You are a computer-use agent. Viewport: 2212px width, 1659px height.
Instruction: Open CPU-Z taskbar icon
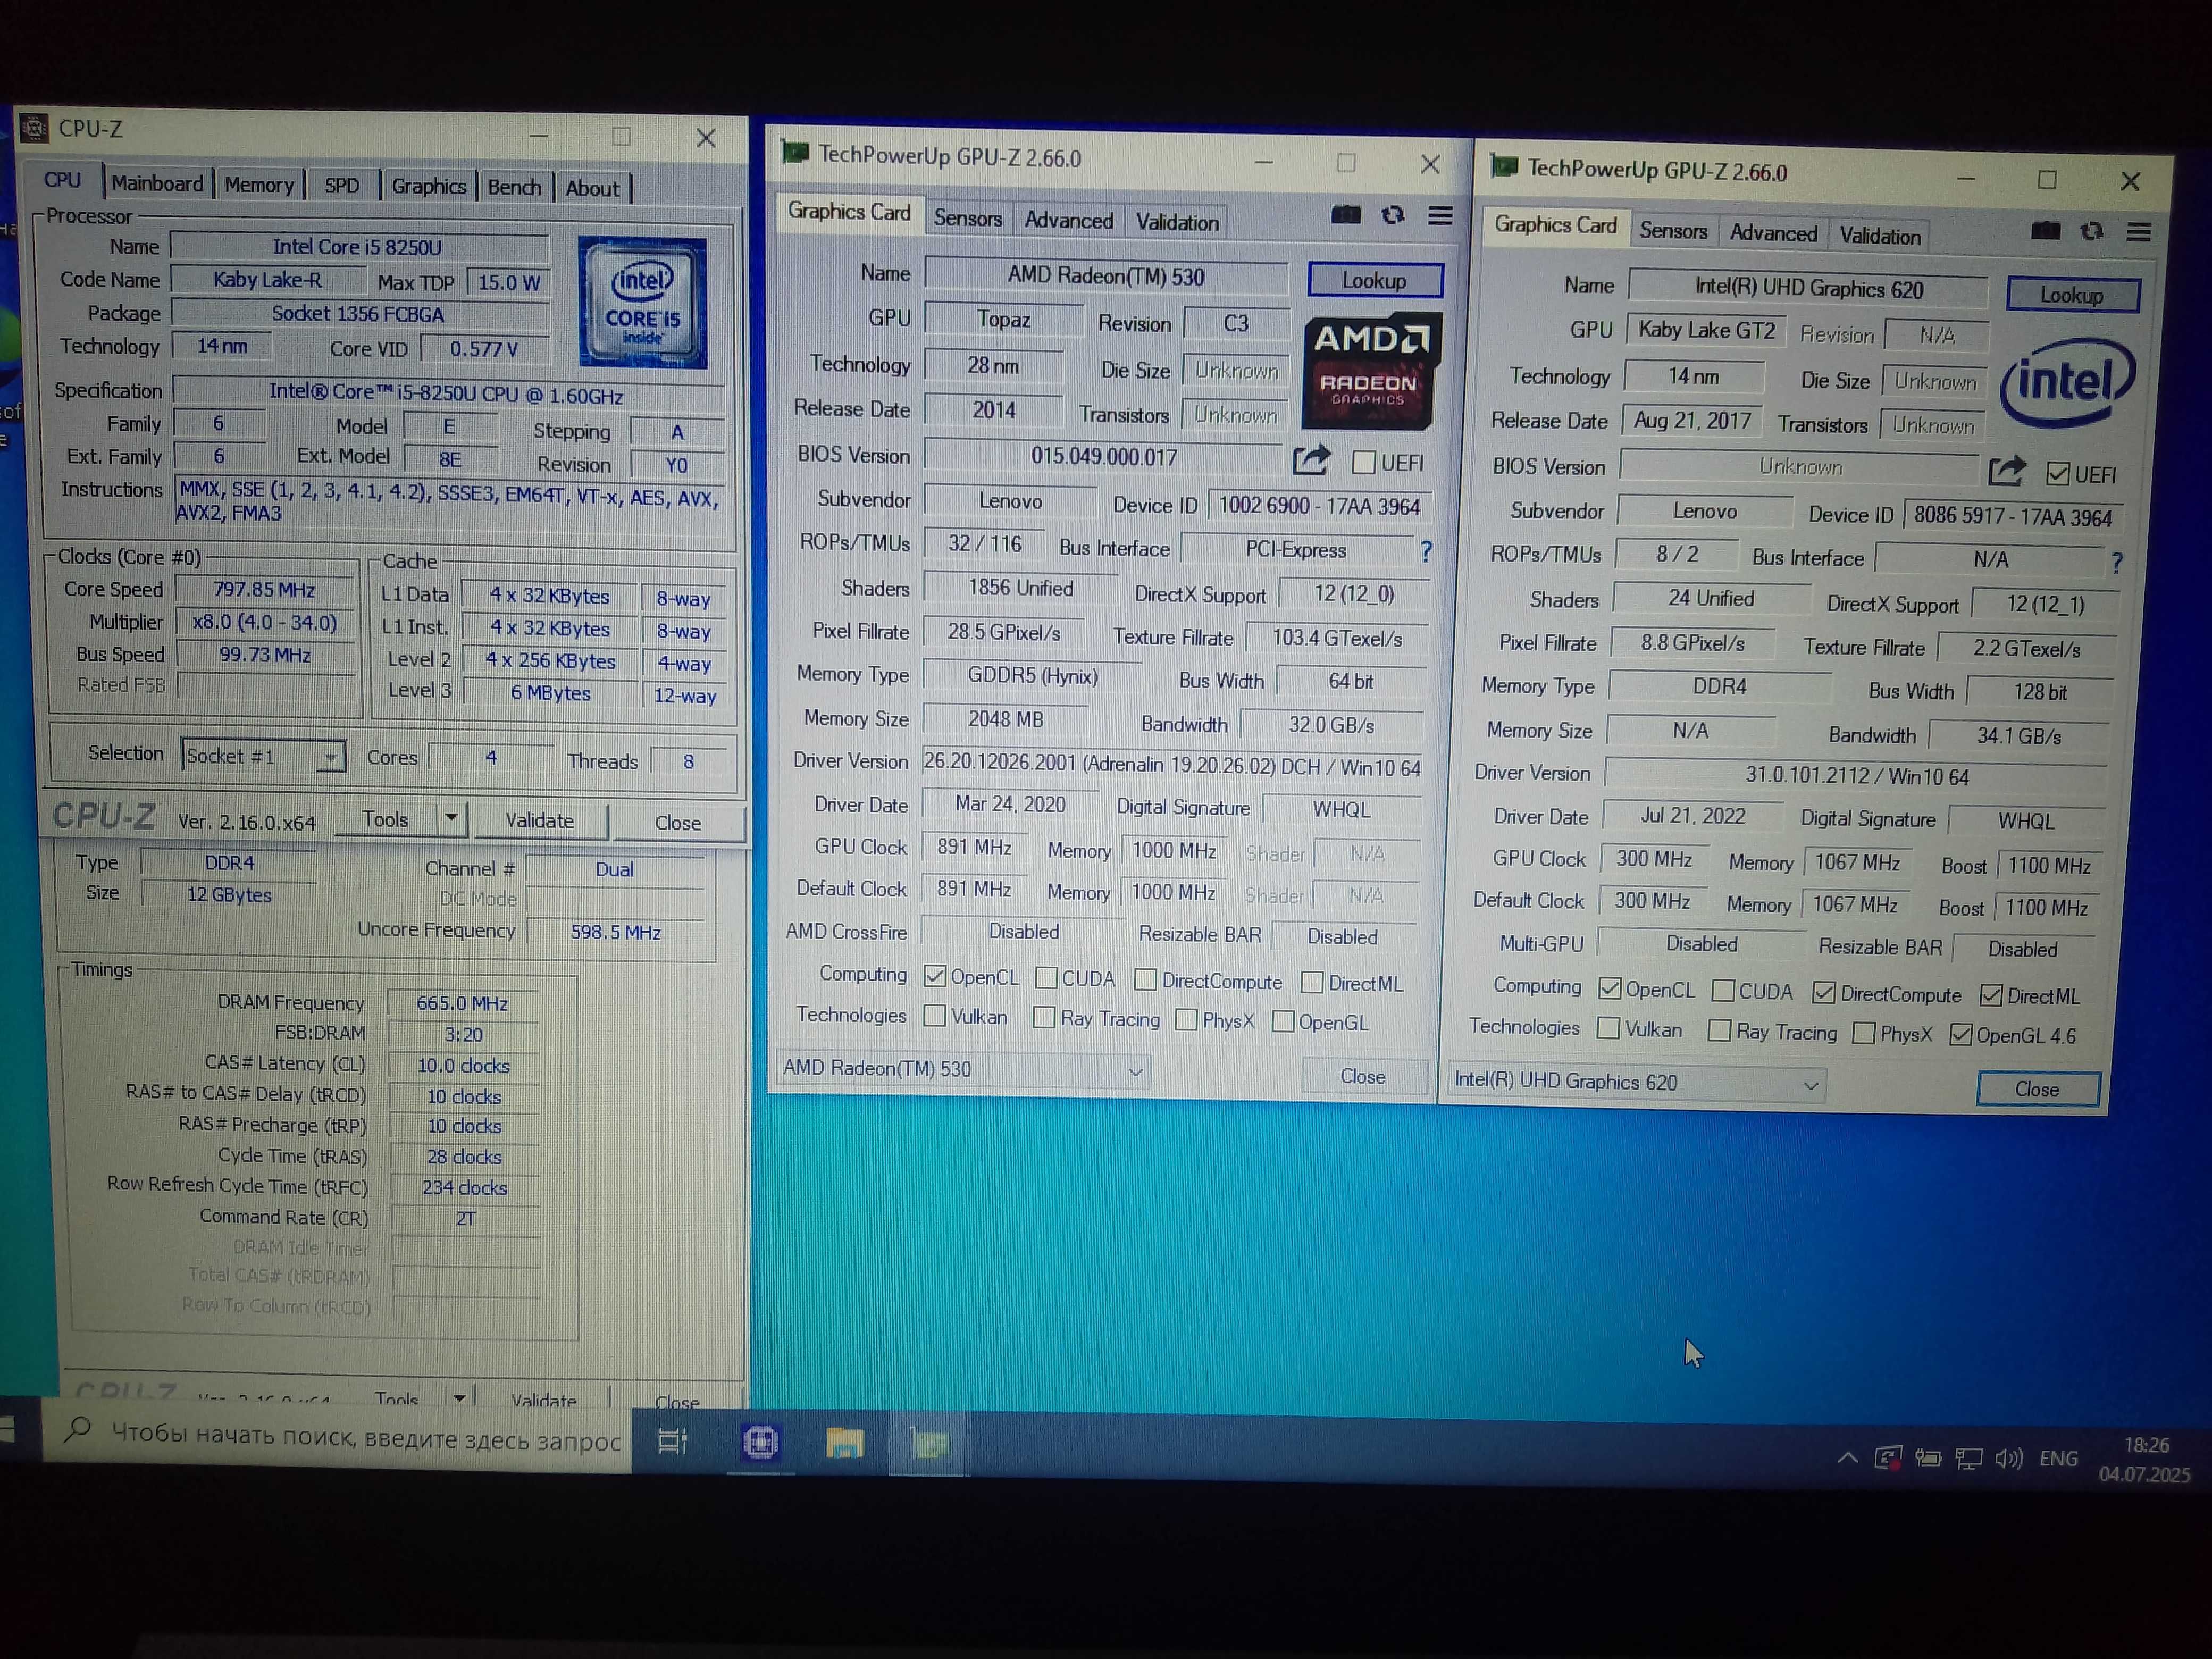(x=761, y=1442)
